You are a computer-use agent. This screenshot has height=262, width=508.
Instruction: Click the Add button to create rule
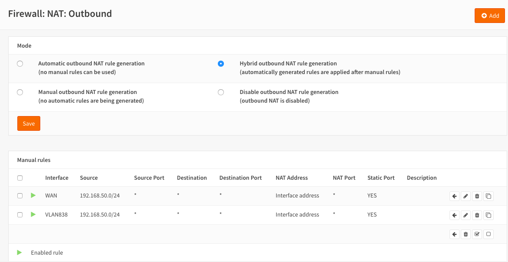point(489,16)
